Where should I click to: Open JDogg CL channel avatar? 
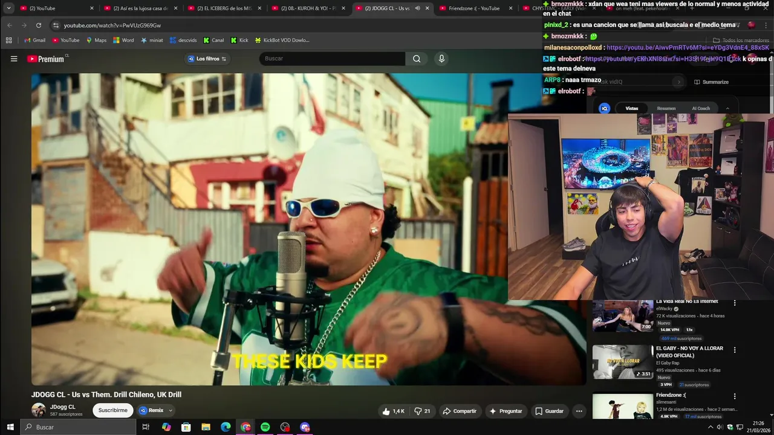pyautogui.click(x=39, y=410)
